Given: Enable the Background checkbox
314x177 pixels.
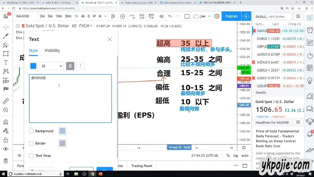Looking at the screenshot, I should [x=31, y=131].
